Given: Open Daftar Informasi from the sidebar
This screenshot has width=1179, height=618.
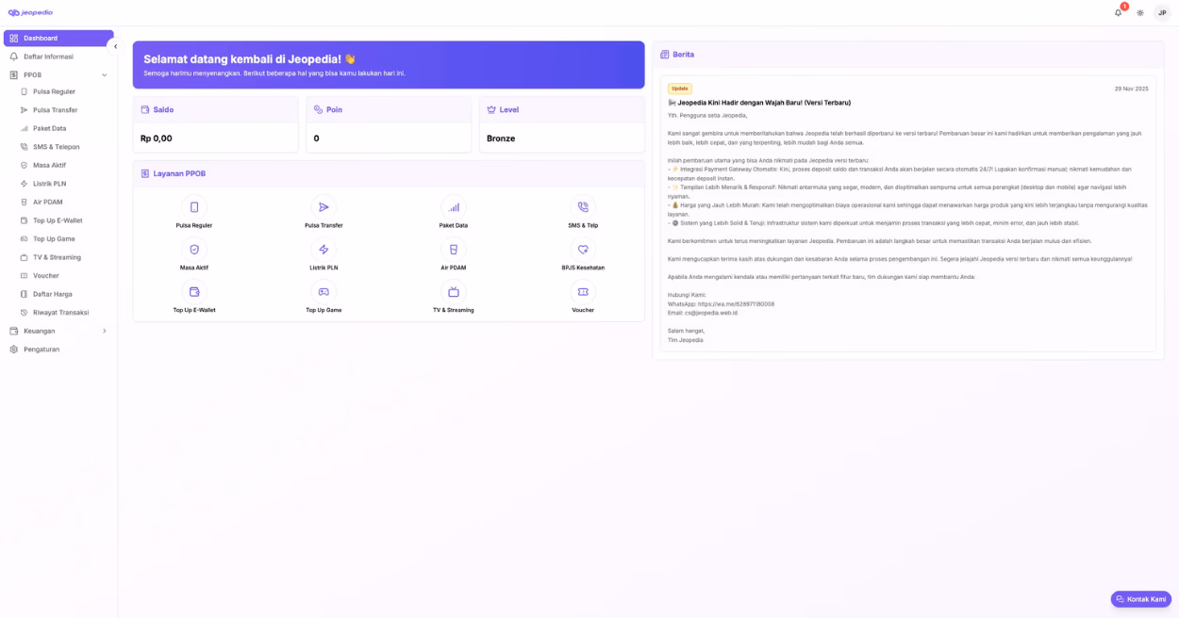Looking at the screenshot, I should (58, 57).
